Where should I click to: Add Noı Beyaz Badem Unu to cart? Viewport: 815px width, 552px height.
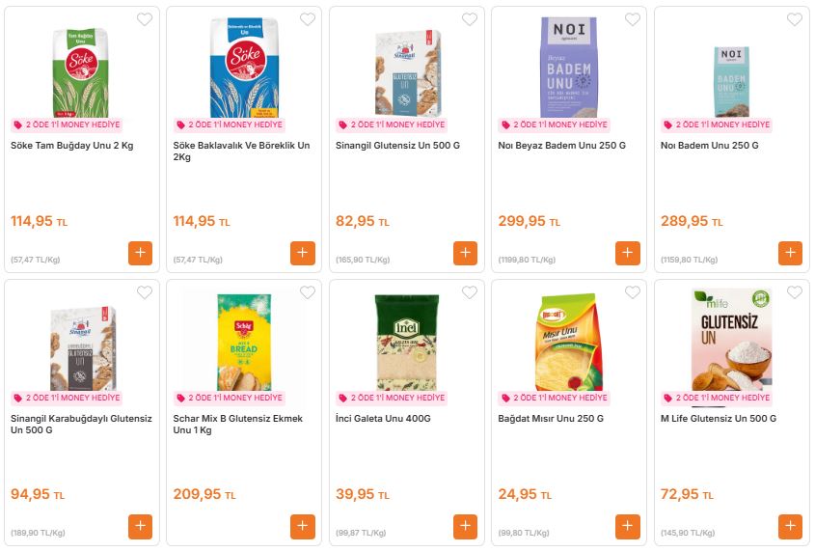(628, 254)
